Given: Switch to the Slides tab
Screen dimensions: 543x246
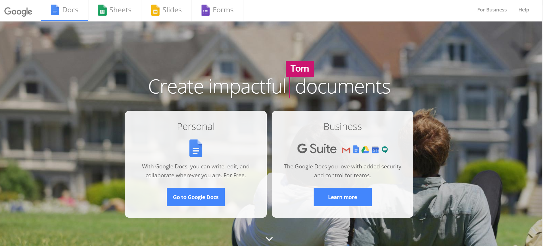Looking at the screenshot, I should 166,10.
